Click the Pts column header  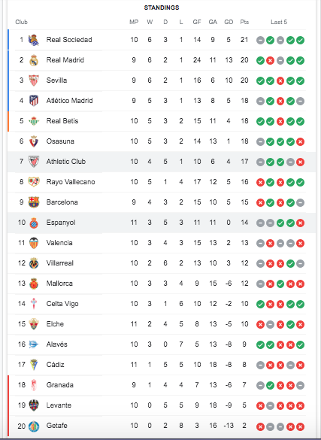click(x=244, y=22)
